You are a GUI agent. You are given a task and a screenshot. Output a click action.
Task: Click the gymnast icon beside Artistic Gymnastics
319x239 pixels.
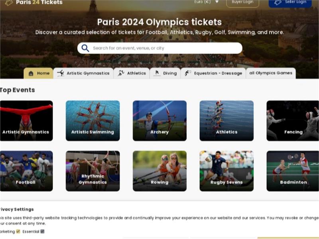point(61,73)
